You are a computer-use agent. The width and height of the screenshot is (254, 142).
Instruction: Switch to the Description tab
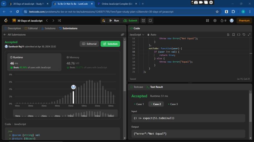tap(13, 28)
